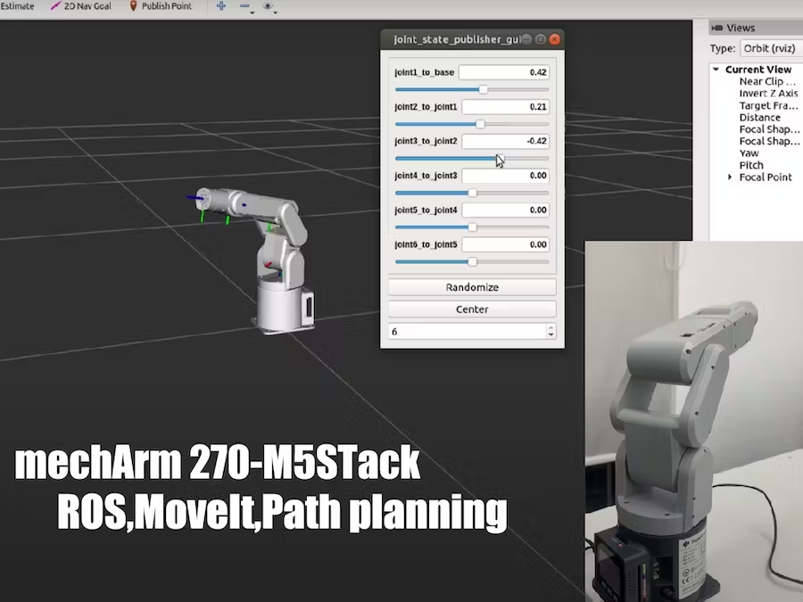Click the joint6_to_joint5 slider handle
This screenshot has width=803, height=602.
click(472, 261)
